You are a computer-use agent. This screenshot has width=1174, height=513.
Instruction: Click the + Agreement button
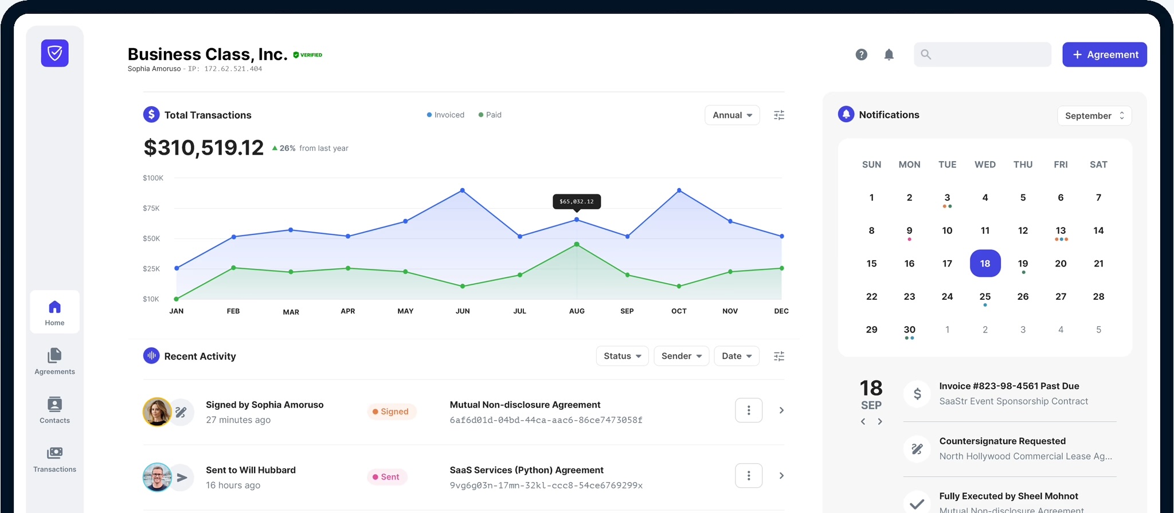(x=1104, y=54)
